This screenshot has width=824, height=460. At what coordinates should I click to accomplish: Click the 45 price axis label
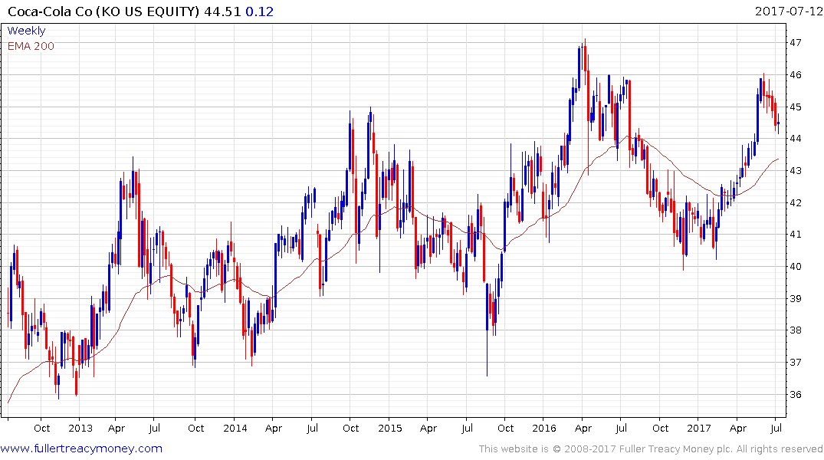(x=795, y=107)
